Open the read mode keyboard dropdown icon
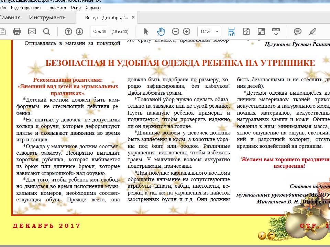Viewport: 330px width, 247px height. pyautogui.click(x=276, y=32)
